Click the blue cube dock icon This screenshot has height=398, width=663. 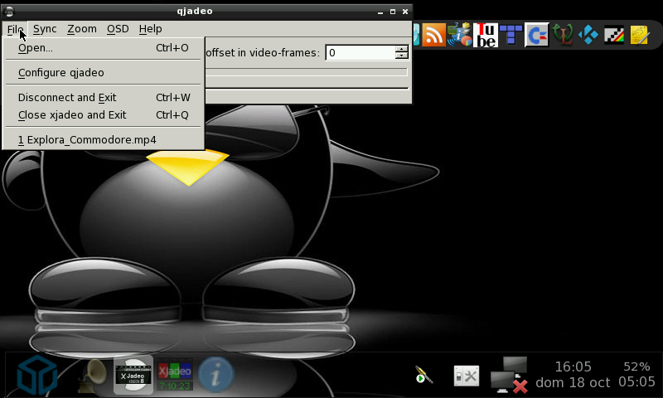[37, 375]
